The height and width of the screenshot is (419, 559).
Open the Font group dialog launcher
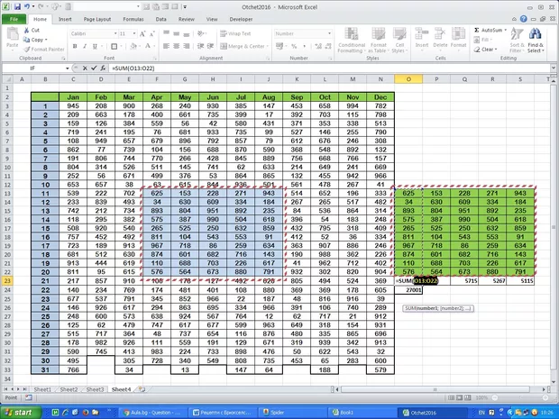pos(155,59)
